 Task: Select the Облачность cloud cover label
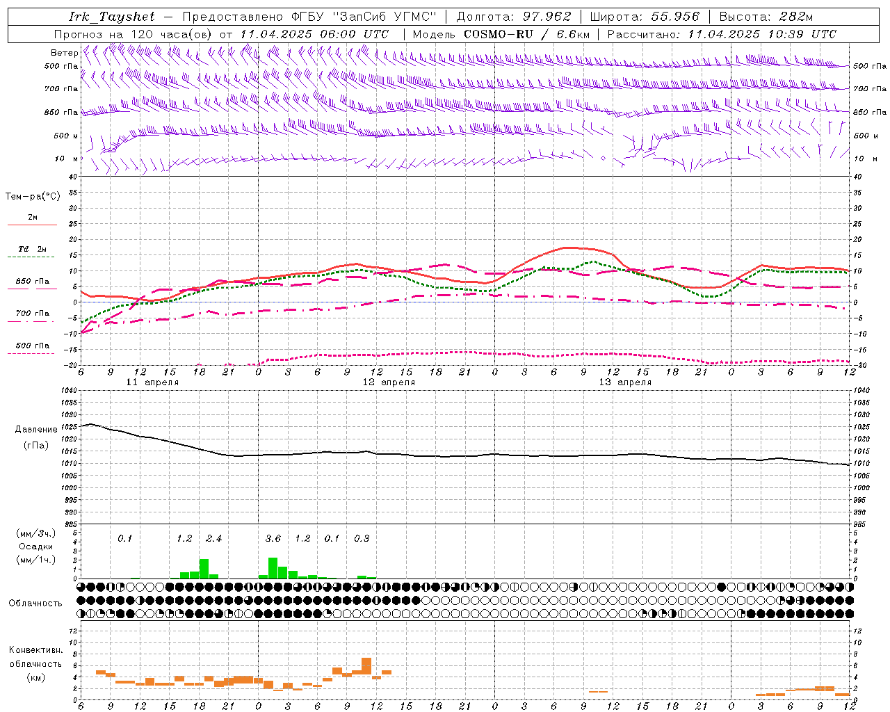(x=35, y=603)
